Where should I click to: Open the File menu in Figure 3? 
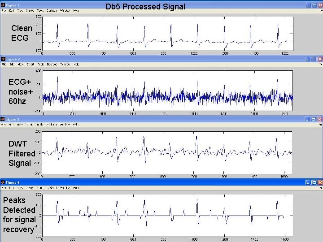(x=3, y=125)
